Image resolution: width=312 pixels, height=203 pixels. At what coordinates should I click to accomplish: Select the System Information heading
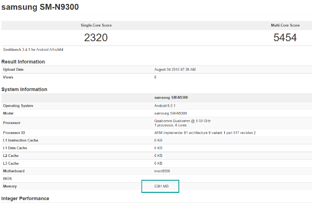24,89
